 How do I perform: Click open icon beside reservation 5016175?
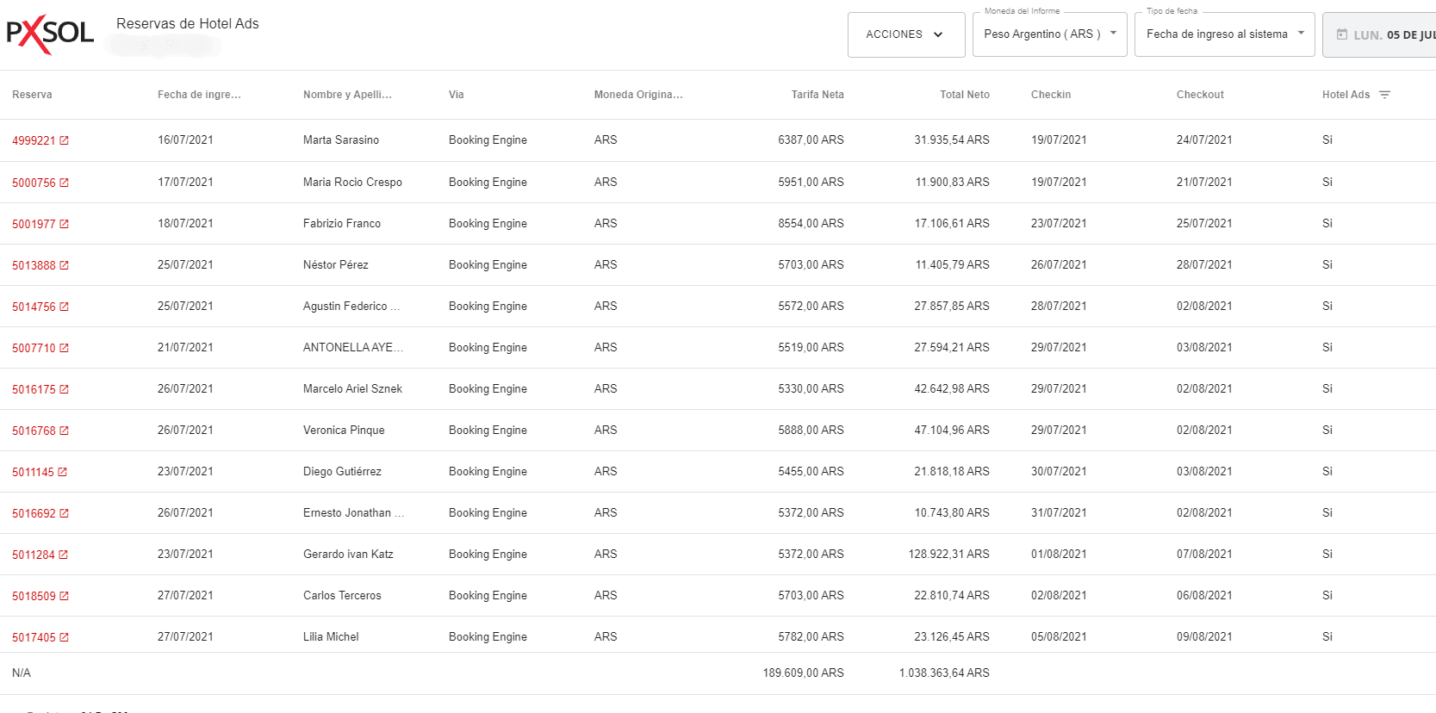64,389
